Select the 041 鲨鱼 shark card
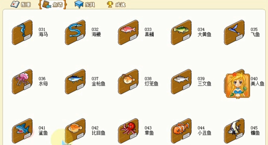The height and width of the screenshot is (145, 268). point(22,131)
